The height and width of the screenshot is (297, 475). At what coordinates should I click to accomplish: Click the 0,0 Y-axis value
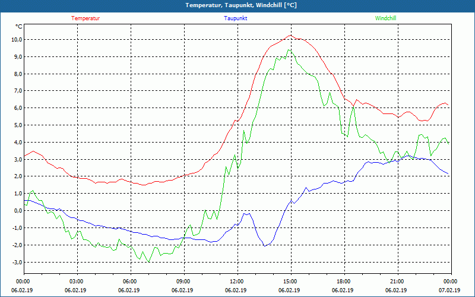[18, 211]
